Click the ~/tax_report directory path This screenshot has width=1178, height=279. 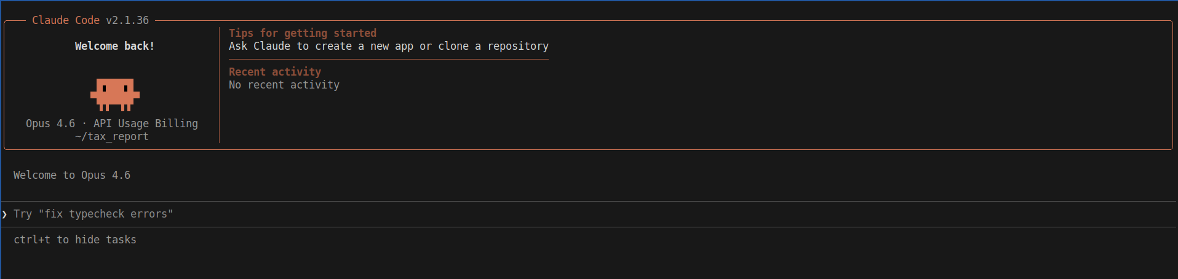pyautogui.click(x=112, y=136)
